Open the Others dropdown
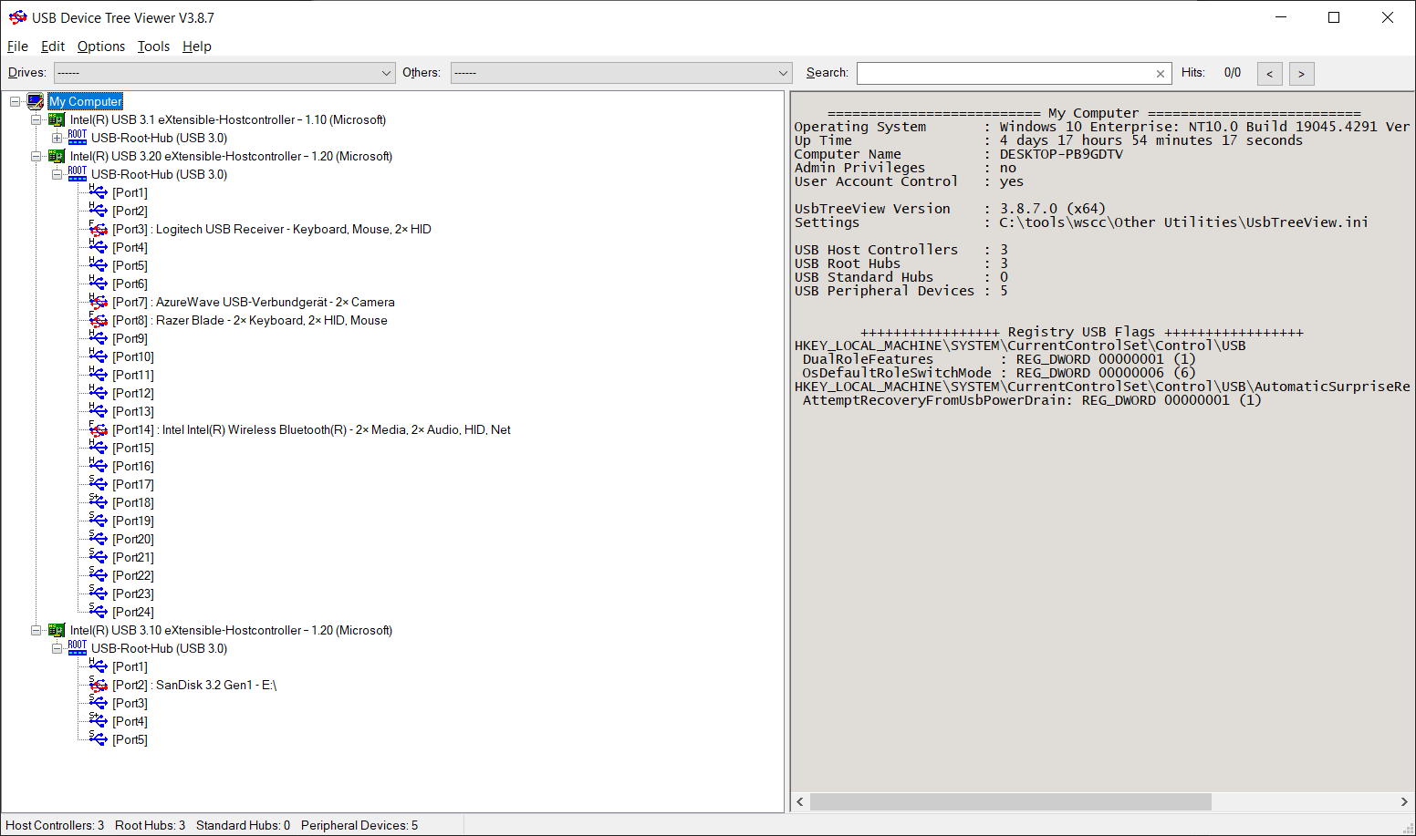The image size is (1416, 836). [x=621, y=73]
